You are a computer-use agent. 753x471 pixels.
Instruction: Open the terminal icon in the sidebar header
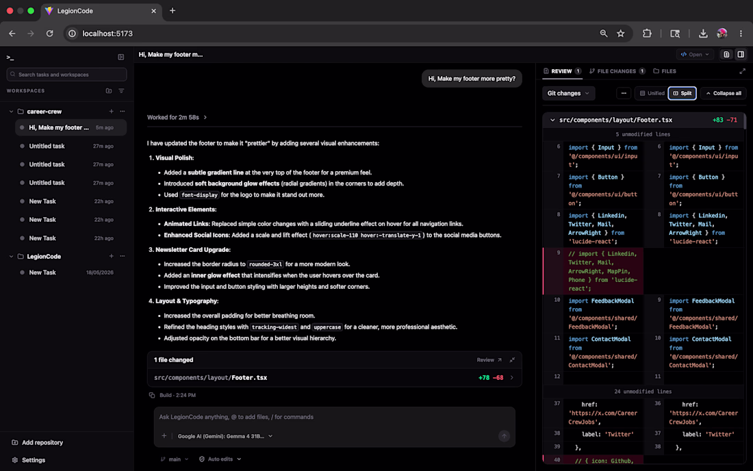pyautogui.click(x=10, y=57)
